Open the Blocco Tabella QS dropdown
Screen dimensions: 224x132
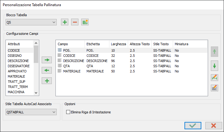click(x=31, y=22)
